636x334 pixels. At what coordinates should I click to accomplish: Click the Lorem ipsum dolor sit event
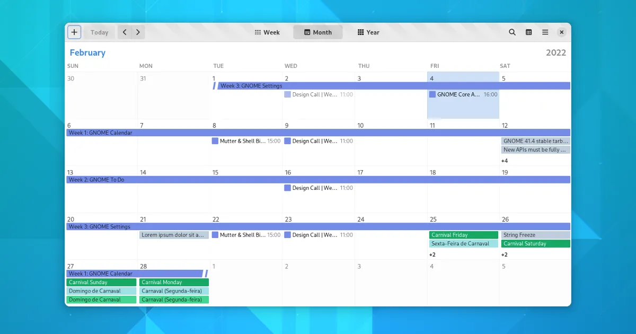(x=174, y=235)
